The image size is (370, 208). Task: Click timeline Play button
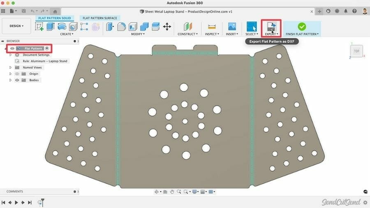click(x=16, y=202)
